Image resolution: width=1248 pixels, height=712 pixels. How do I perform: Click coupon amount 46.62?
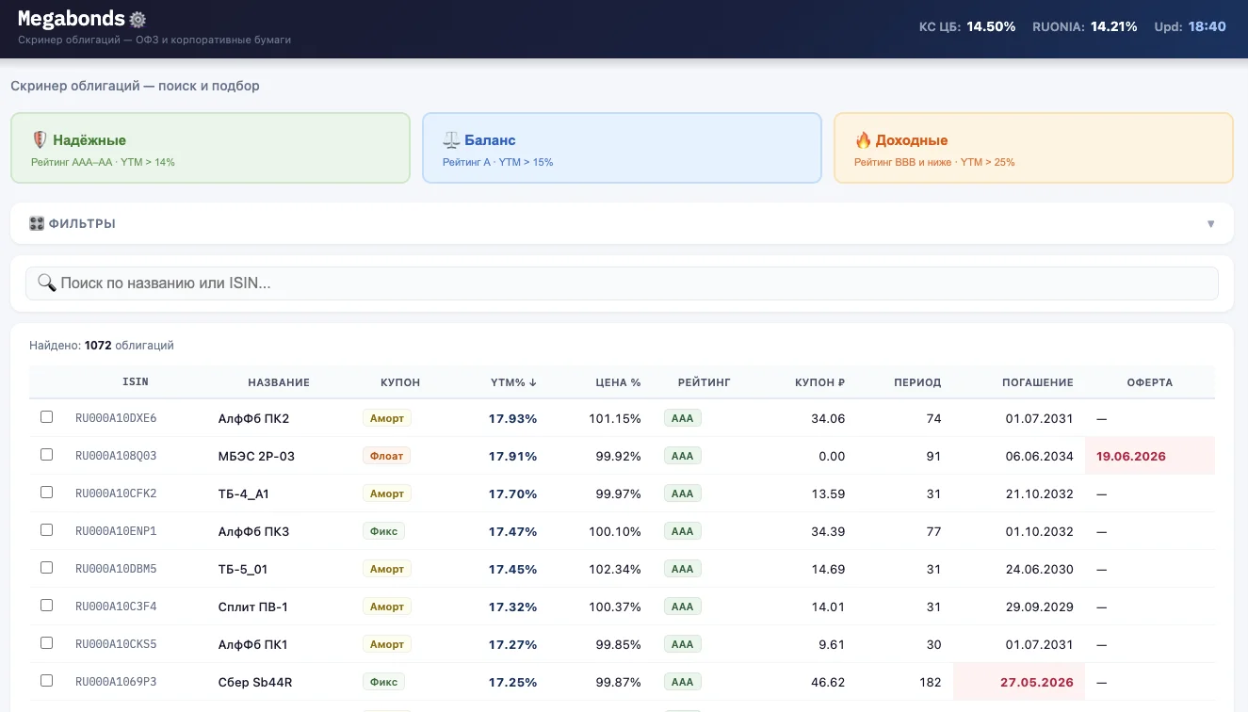point(828,682)
